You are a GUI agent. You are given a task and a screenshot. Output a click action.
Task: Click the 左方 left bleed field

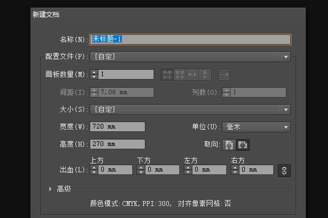click(x=209, y=169)
